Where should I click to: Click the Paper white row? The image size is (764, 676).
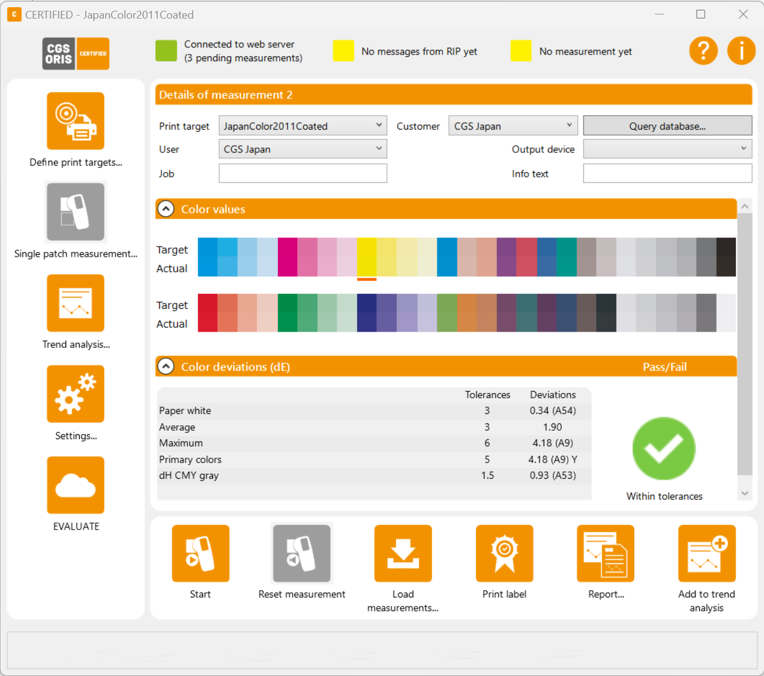point(374,411)
